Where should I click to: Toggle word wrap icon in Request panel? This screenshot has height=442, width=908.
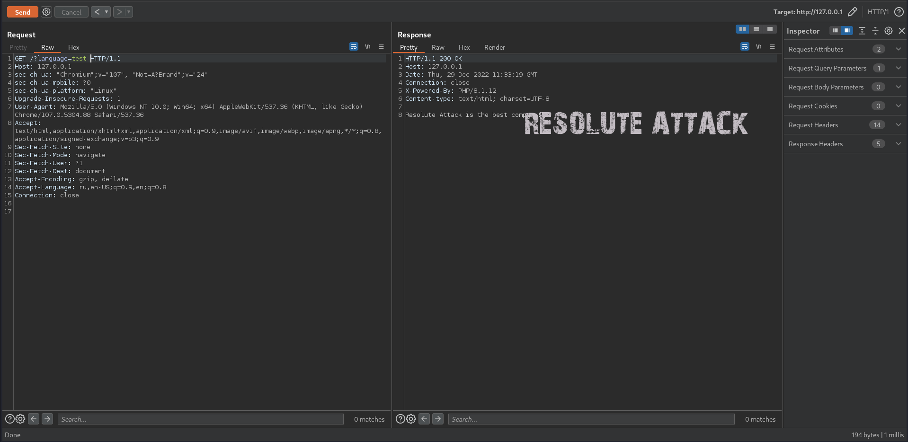point(354,46)
